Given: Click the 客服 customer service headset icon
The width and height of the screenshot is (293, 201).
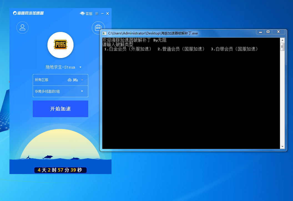Looking at the screenshot, I should click(82, 13).
